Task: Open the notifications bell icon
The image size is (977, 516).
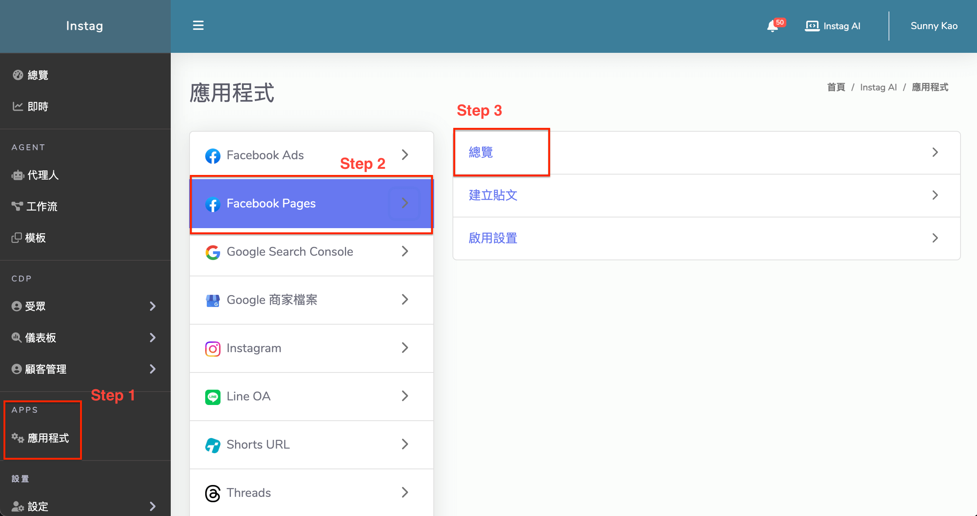Action: click(x=773, y=26)
